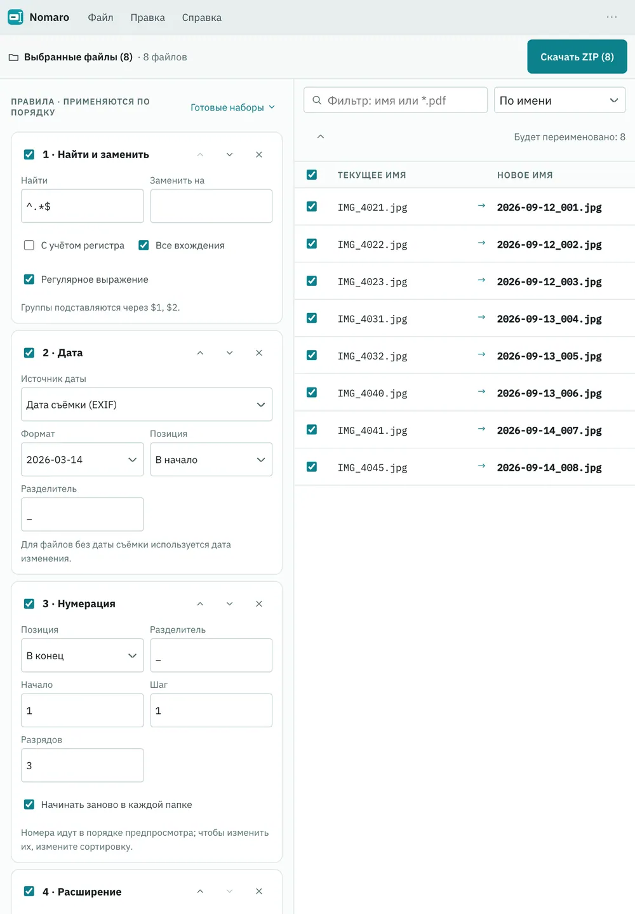Remove rule 1 Найти и заменить
The width and height of the screenshot is (635, 914).
(259, 154)
